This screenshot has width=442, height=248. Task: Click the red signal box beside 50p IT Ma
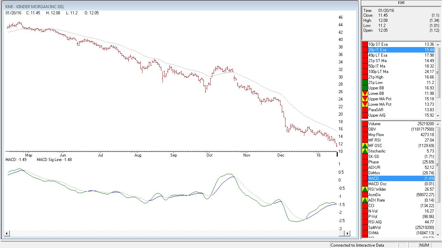(x=365, y=66)
